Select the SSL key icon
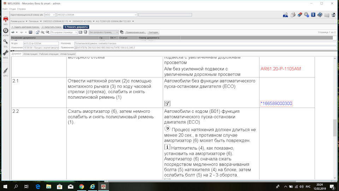This screenshot has height=191, width=339. pos(5,43)
